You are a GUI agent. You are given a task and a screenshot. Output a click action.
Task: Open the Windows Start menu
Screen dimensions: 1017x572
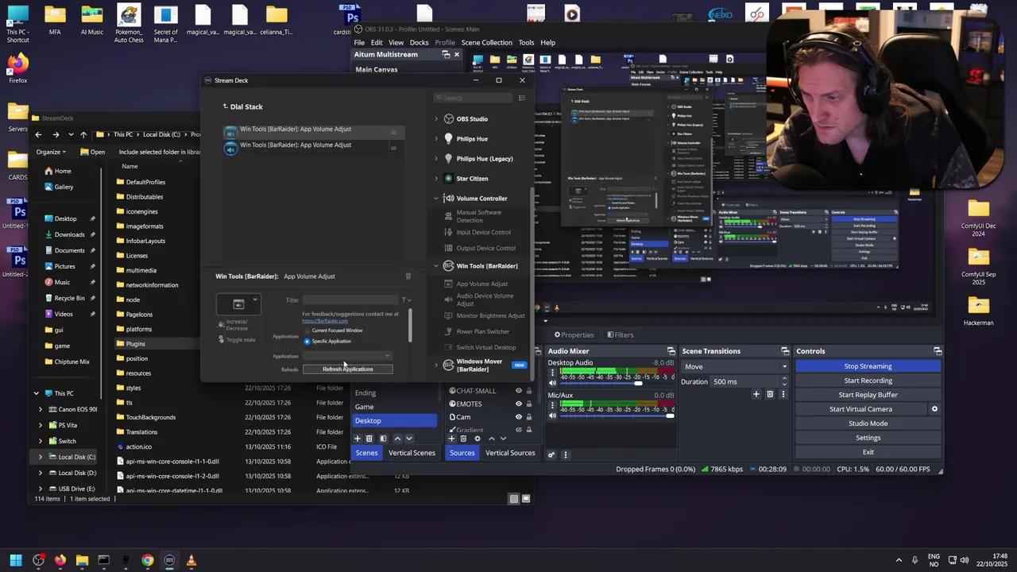click(x=16, y=560)
